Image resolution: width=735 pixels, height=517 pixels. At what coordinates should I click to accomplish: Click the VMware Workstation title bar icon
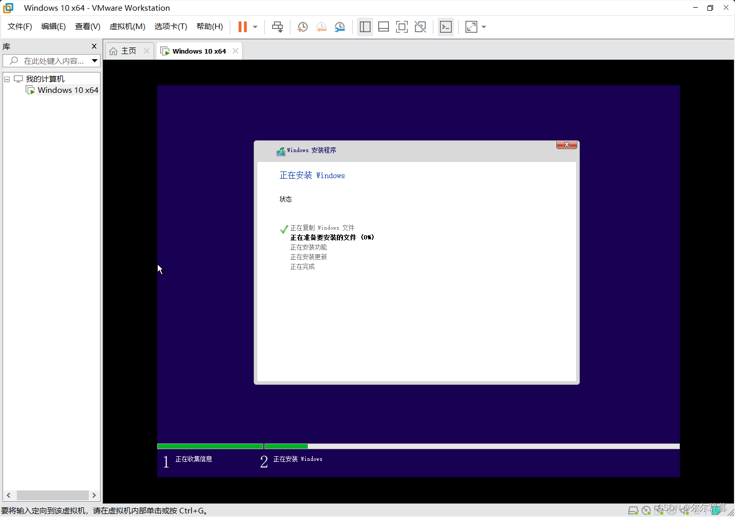point(8,8)
